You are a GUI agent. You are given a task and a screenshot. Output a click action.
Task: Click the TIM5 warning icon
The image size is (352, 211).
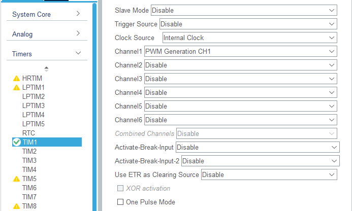coord(16,179)
